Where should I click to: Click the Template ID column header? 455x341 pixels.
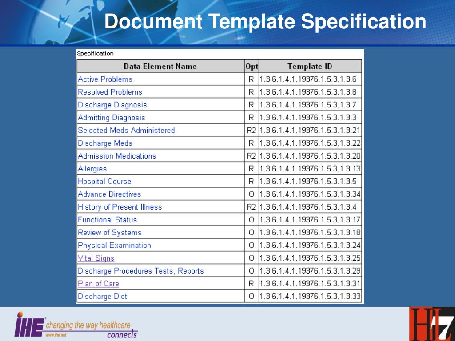(x=310, y=67)
